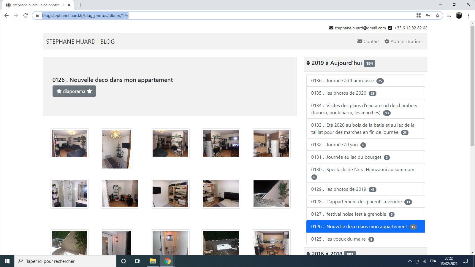Screen dimensions: 475x267
Task: Open Chrome three-dot menu
Action: (x=468, y=15)
